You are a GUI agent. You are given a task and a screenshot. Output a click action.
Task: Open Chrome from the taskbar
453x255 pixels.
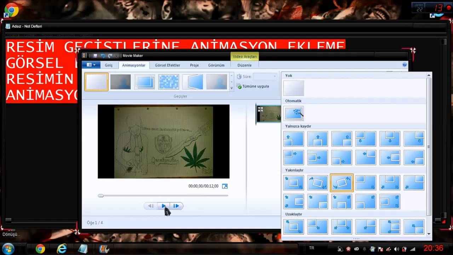click(x=40, y=249)
